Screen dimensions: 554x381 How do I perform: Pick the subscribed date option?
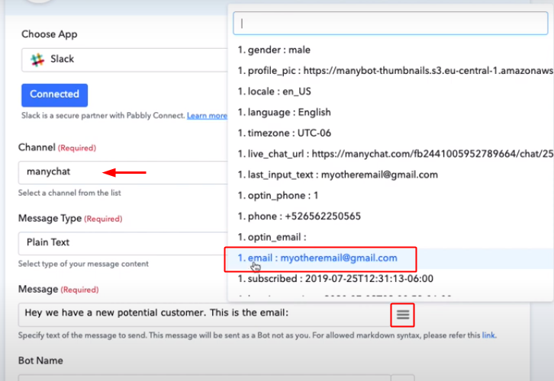(x=391, y=279)
